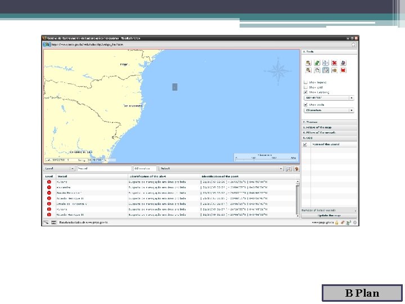Click the grey round icon at the status bar's end
This screenshot has width=405, height=304.
coord(355,222)
